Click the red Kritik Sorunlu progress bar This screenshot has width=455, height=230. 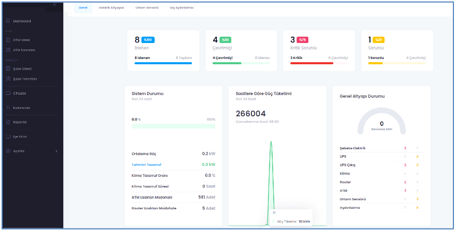coord(311,63)
